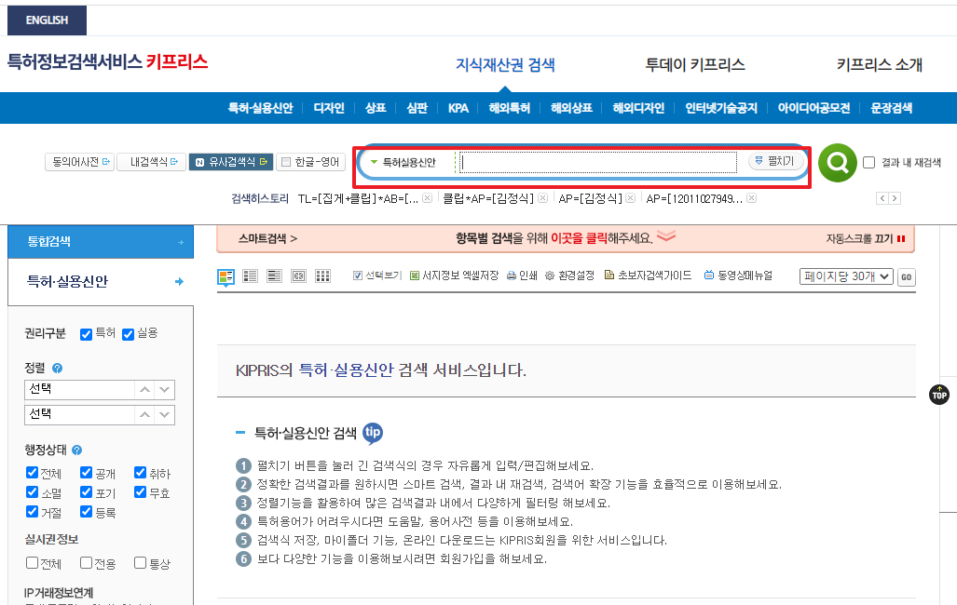Uncheck the 소멸 status checkbox
This screenshot has height=605, width=957.
[33, 492]
